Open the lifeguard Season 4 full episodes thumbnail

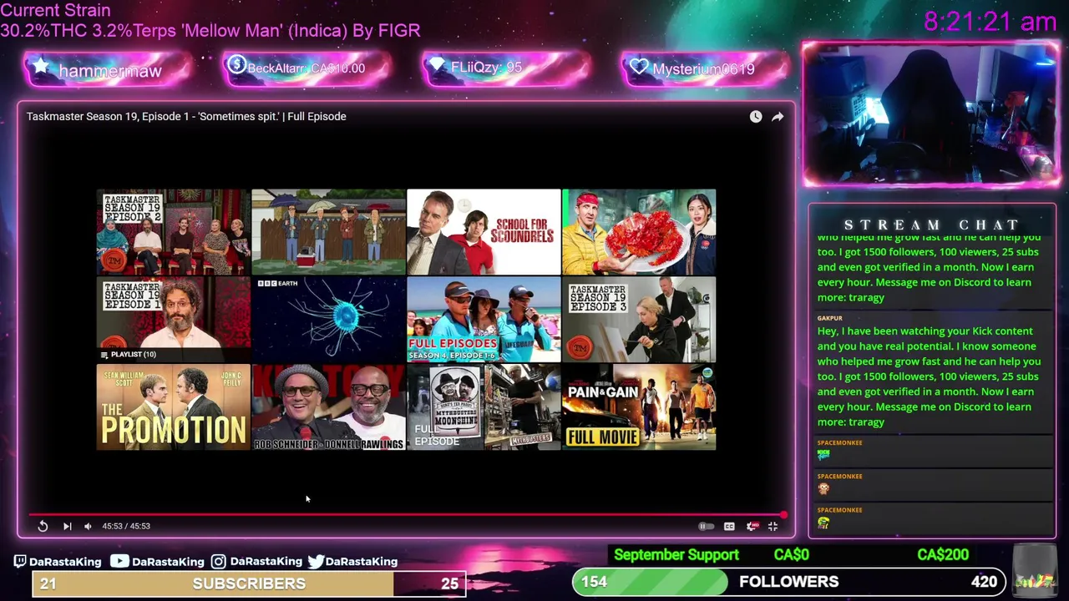(x=484, y=319)
